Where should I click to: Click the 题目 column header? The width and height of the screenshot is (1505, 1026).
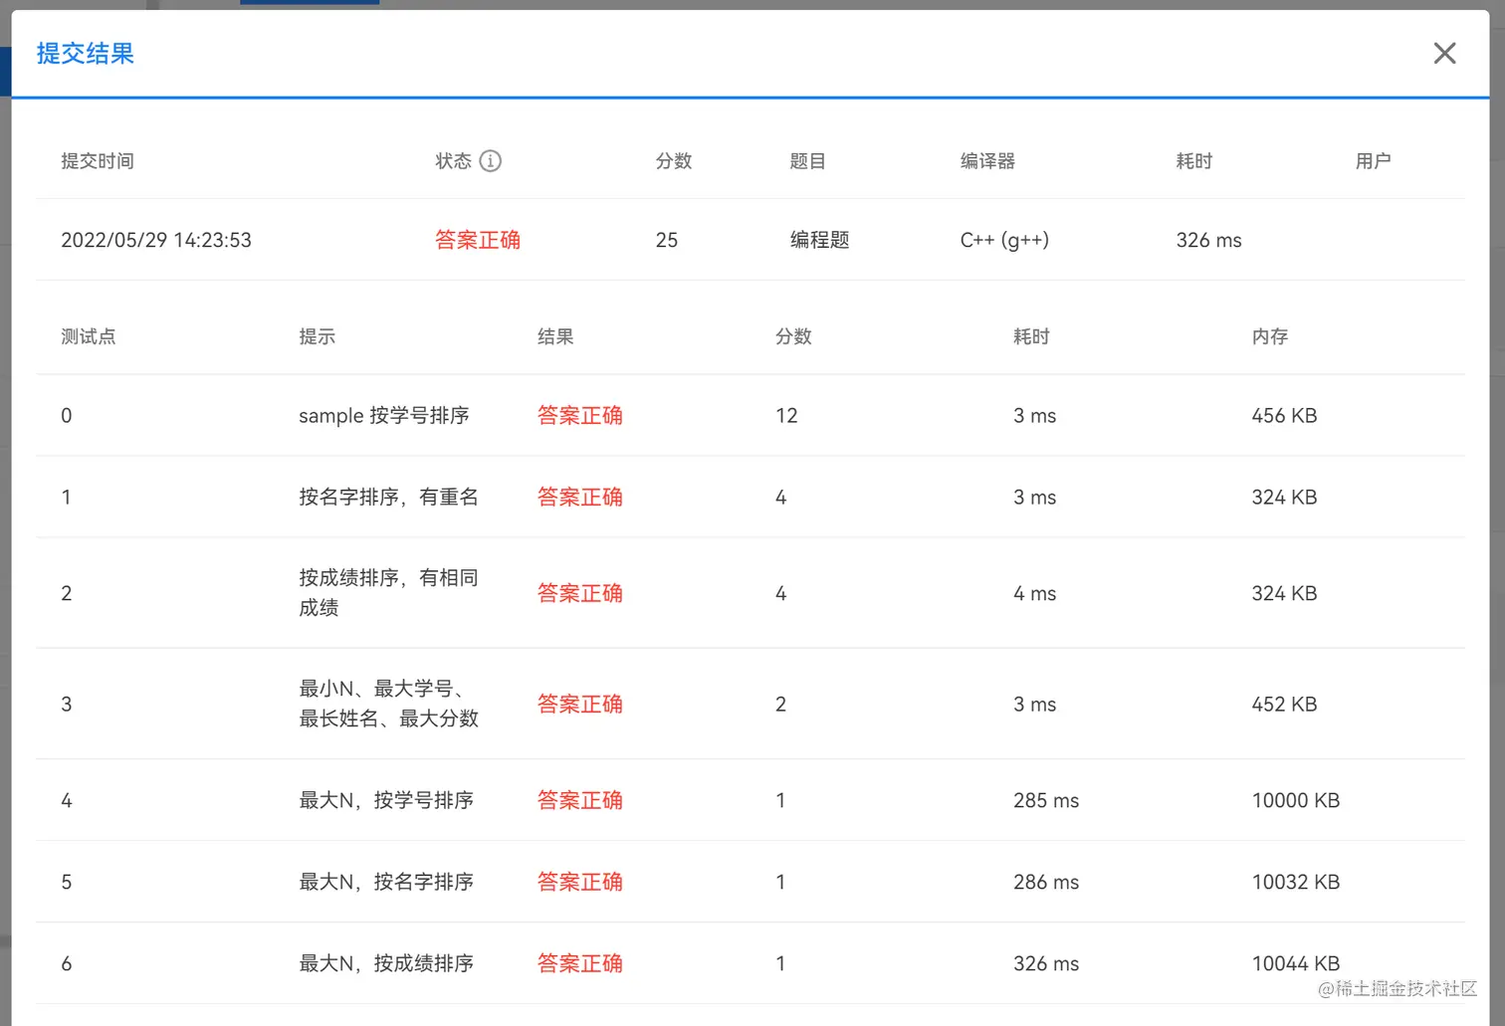click(808, 161)
